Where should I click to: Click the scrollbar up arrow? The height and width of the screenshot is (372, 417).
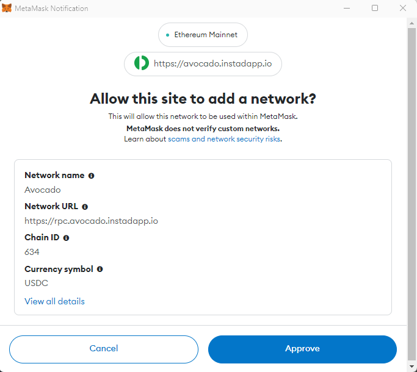[412, 23]
